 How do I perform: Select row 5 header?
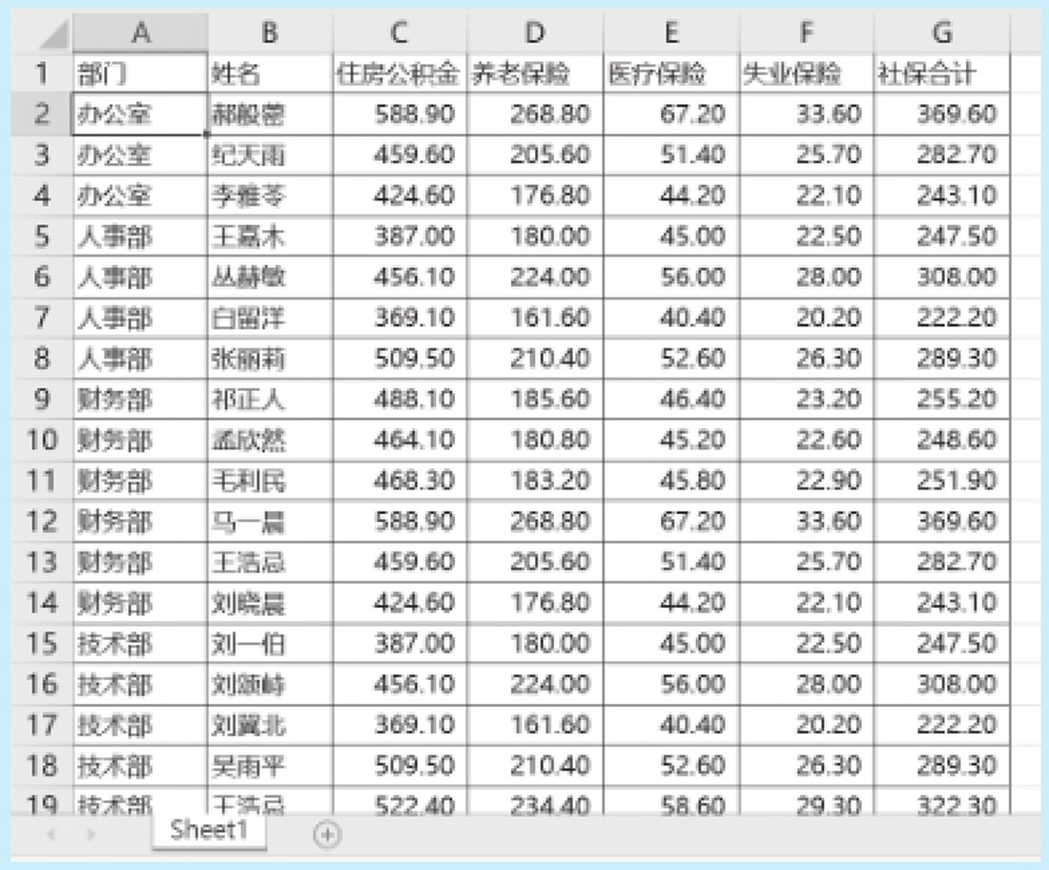41,237
